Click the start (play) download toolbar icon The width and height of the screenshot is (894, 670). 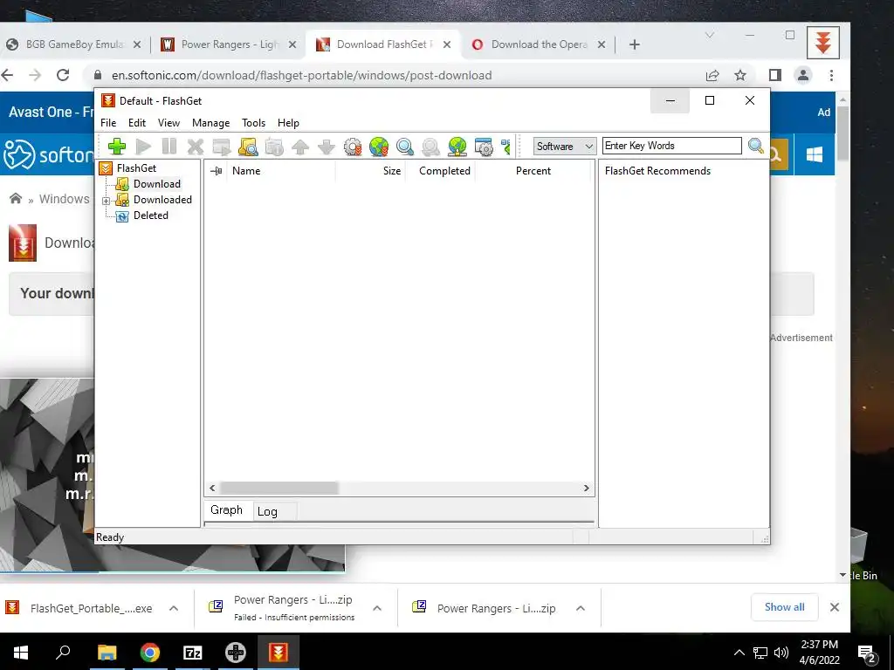tap(143, 147)
